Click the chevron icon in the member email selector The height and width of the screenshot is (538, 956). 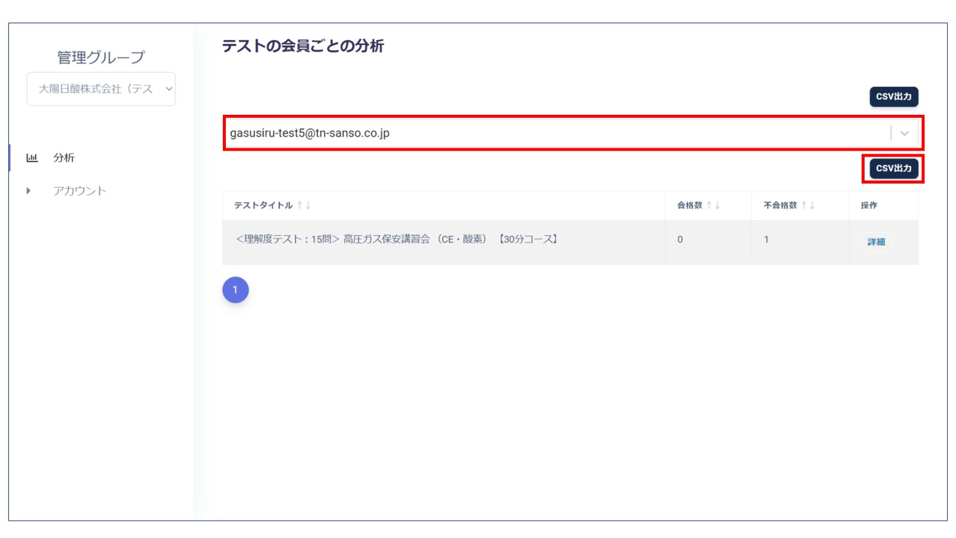tap(903, 133)
